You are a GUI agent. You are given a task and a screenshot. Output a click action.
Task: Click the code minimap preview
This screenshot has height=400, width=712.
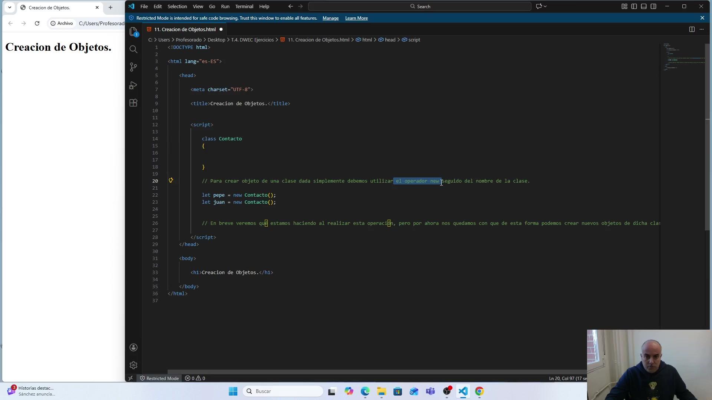point(683,57)
